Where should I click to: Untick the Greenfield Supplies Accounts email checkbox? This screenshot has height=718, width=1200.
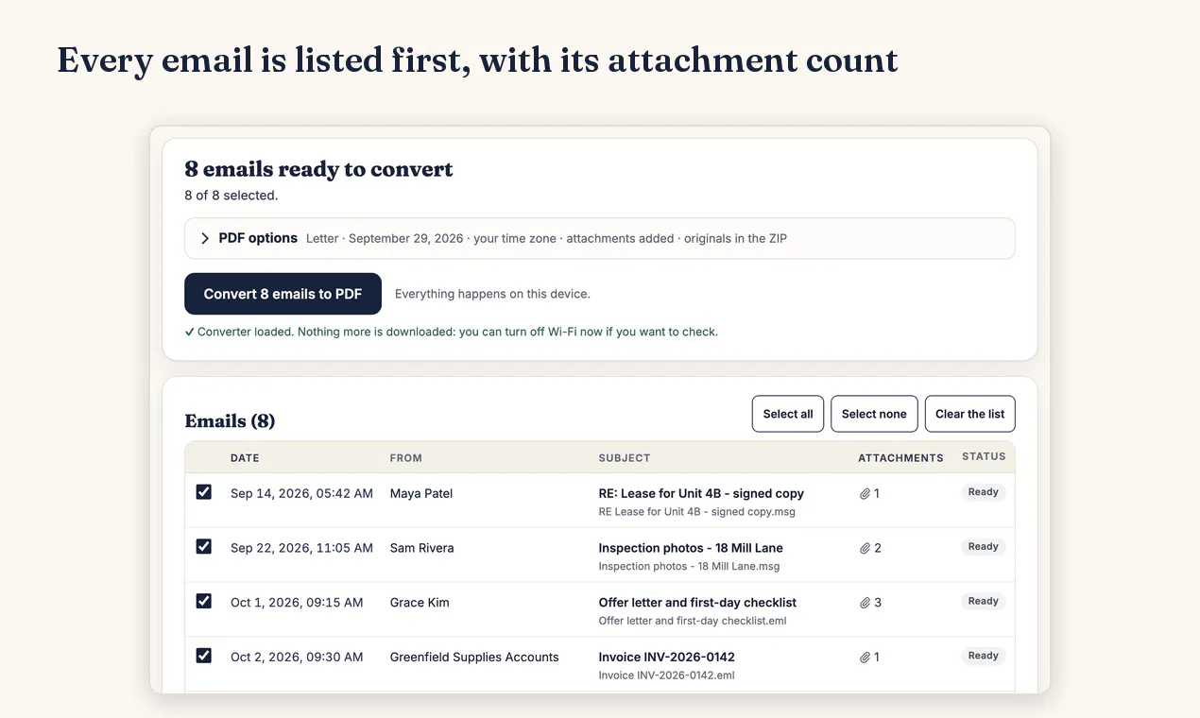coord(204,656)
